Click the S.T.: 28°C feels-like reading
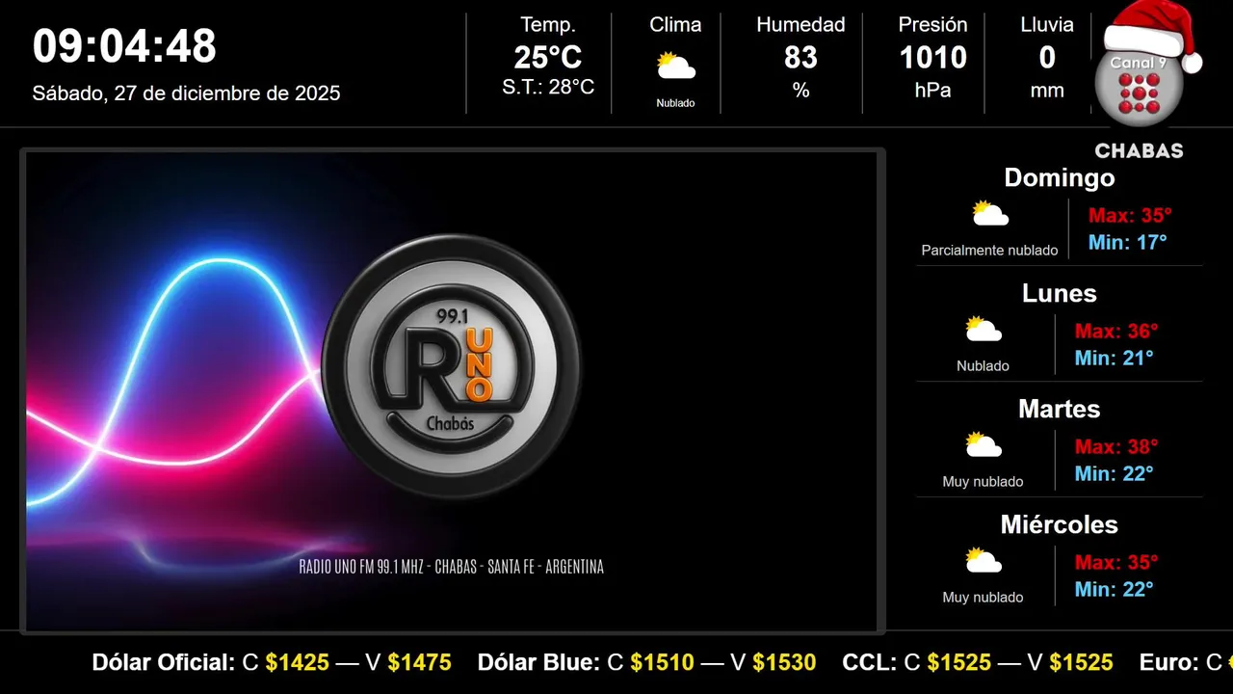 coord(548,87)
